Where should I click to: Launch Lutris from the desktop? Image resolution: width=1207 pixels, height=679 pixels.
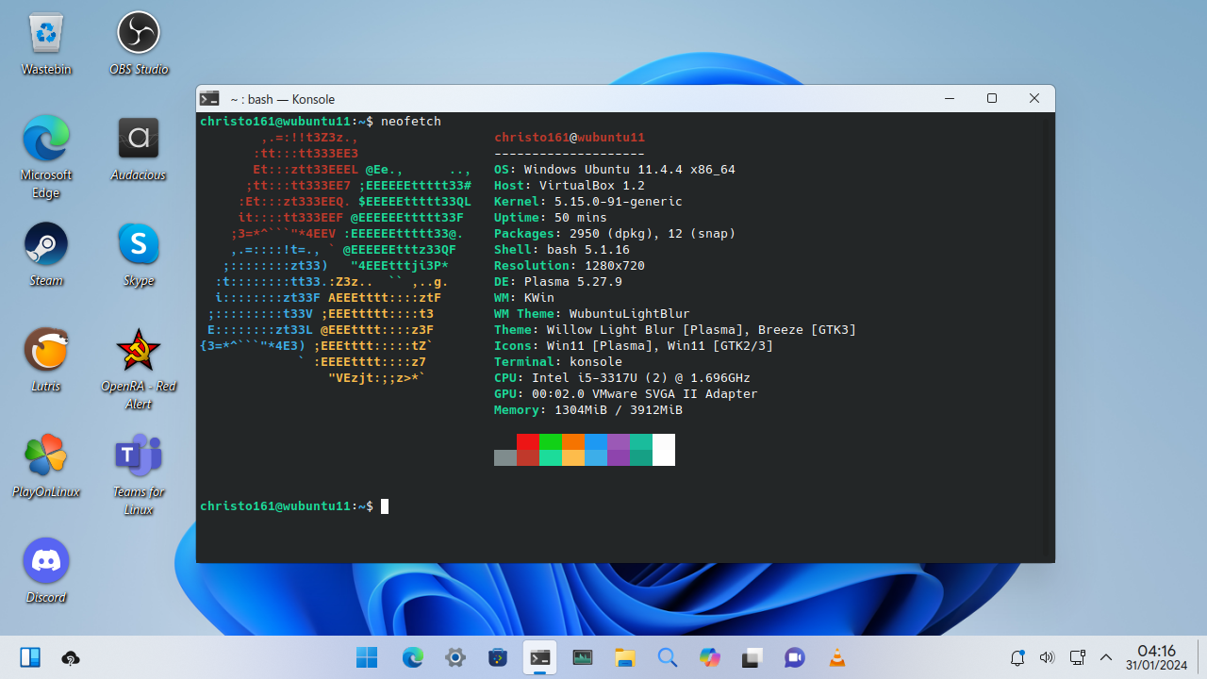[x=46, y=360]
